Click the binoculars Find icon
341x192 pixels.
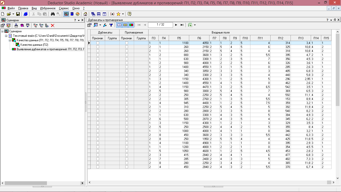(53, 14)
